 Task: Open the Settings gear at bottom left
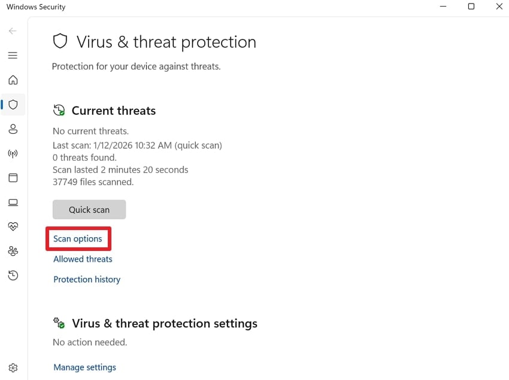coord(13,367)
